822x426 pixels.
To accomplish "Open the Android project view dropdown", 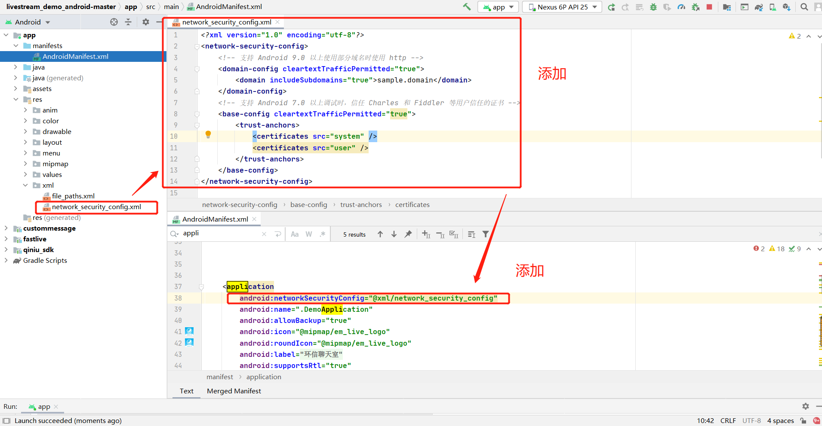I will pyautogui.click(x=28, y=22).
